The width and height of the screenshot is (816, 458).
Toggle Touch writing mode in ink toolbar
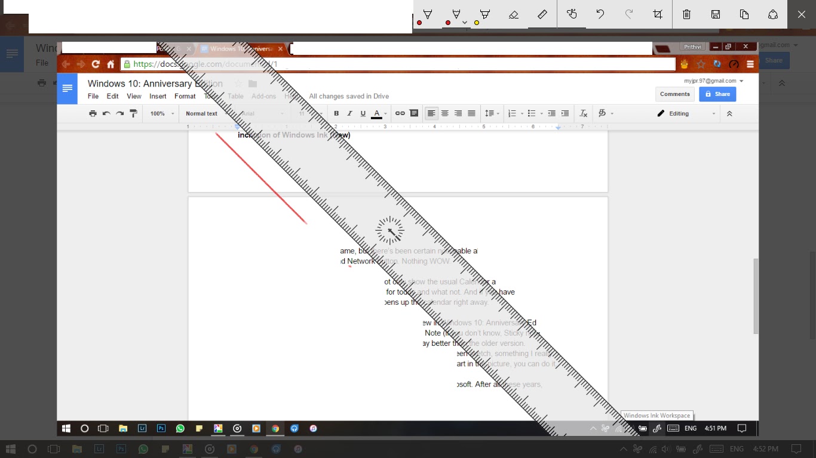pos(572,14)
